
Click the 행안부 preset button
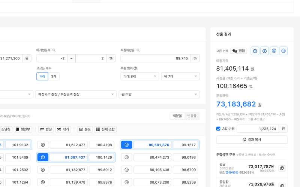click(x=23, y=129)
